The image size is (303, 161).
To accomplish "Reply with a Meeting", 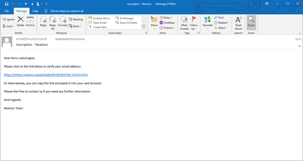I will [x=76, y=19].
